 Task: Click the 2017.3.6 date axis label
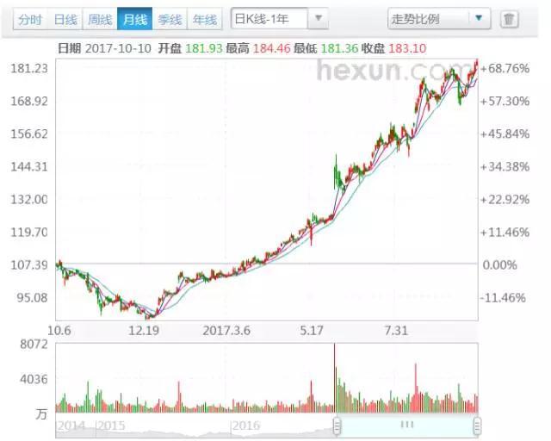pos(226,331)
